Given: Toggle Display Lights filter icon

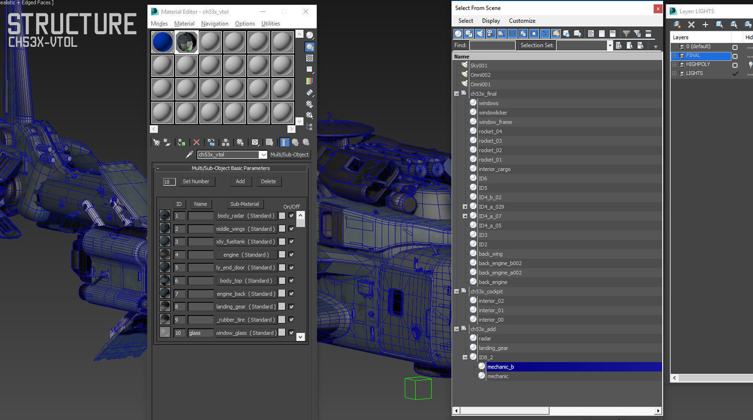Looking at the screenshot, I should (480, 33).
